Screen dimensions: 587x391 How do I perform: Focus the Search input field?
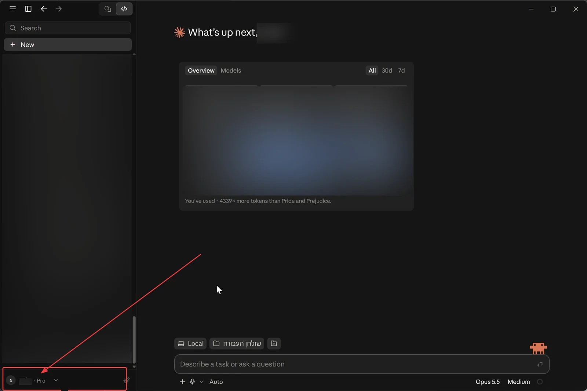(68, 28)
